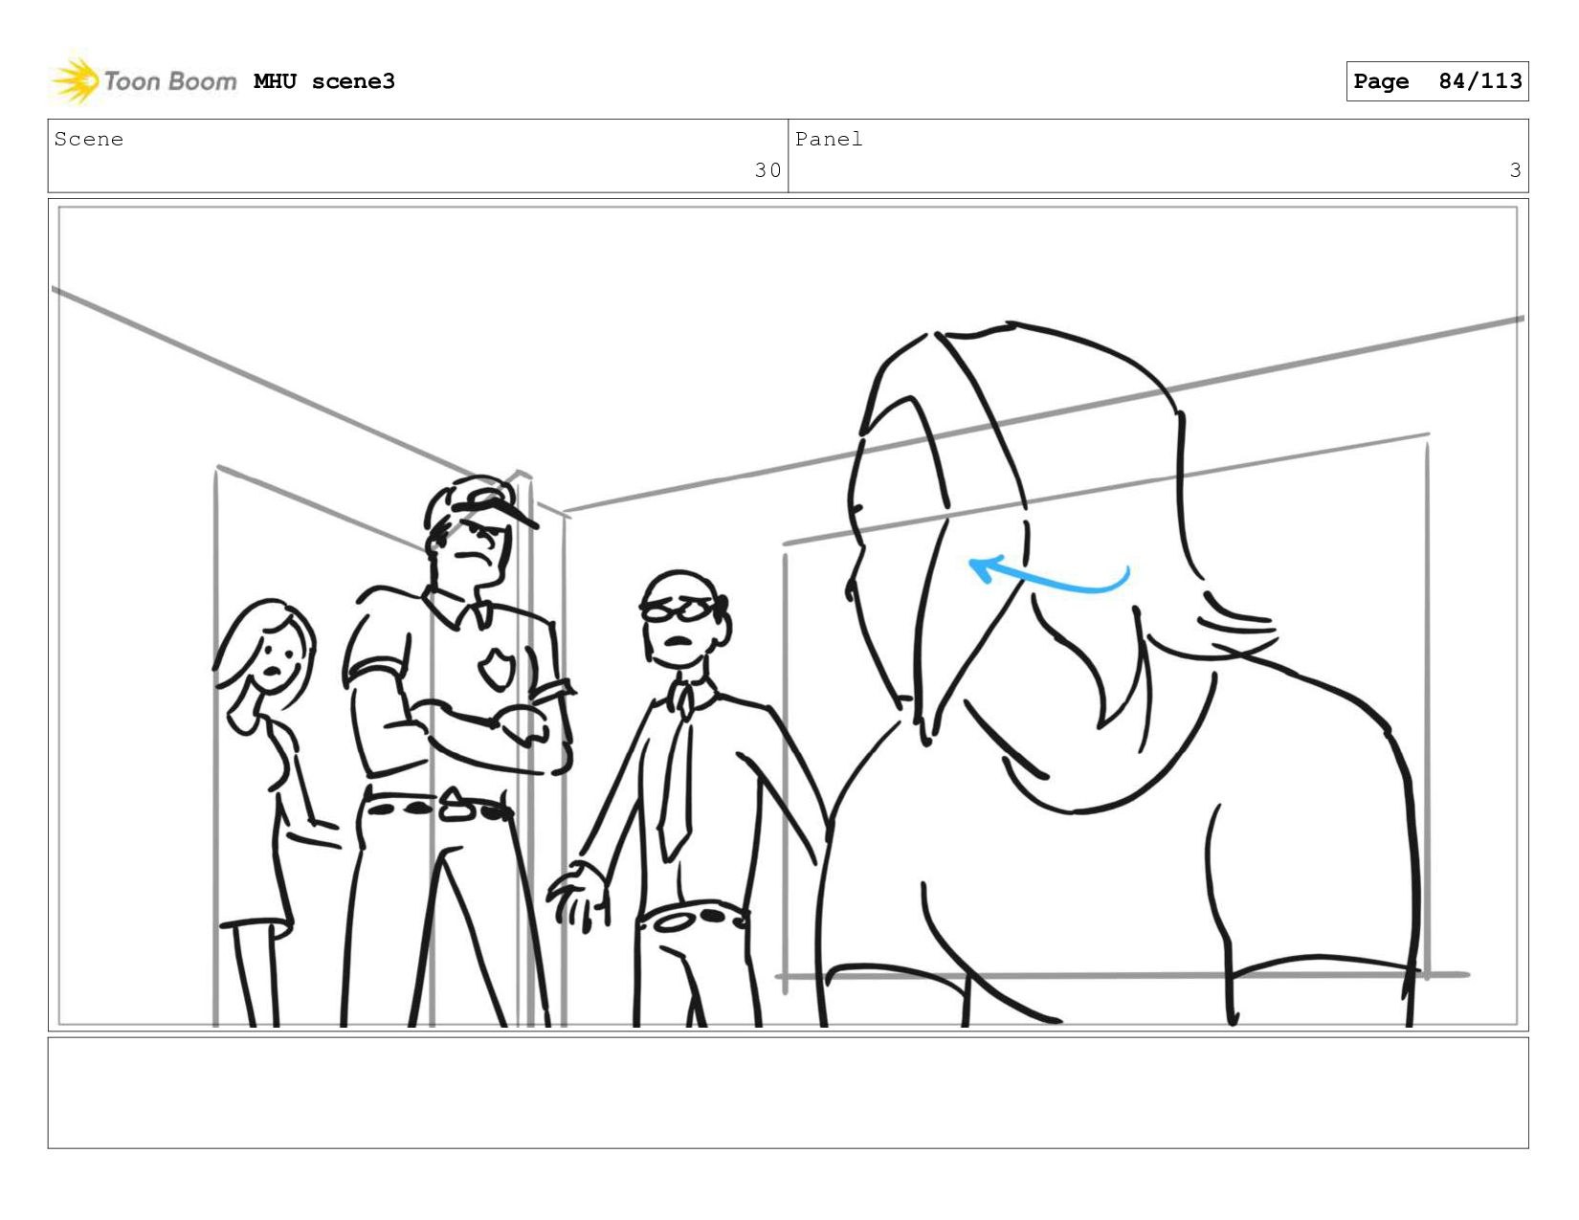Click the panel number '3'

[x=1515, y=170]
